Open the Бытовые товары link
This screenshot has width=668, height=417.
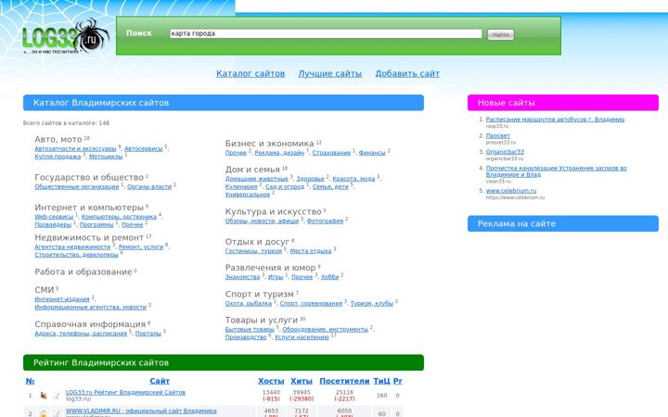click(250, 329)
